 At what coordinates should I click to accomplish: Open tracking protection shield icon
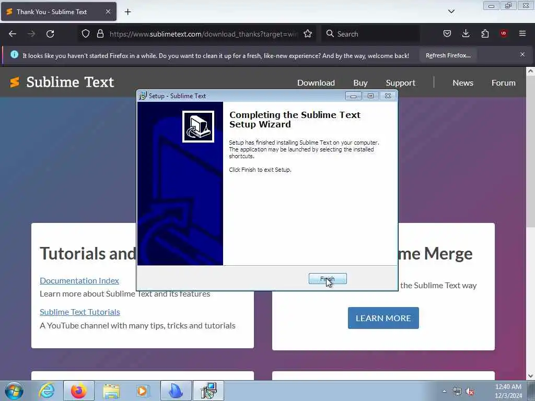coord(86,33)
